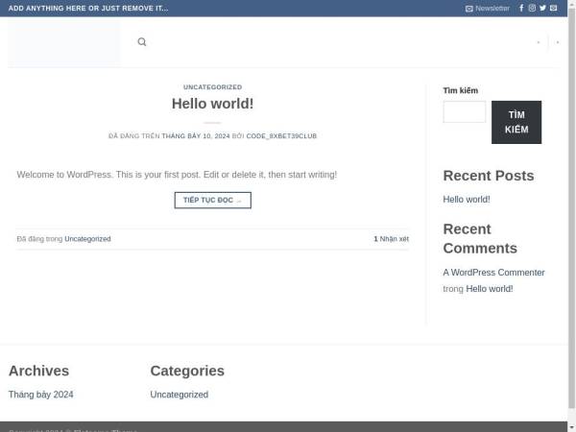Open author link code_8xbet39club
The width and height of the screenshot is (576, 432).
click(x=281, y=136)
